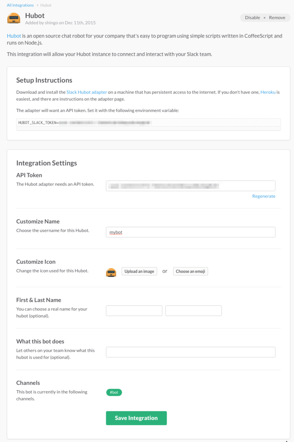Image resolution: width=294 pixels, height=442 pixels.
Task: Click the What this bot does field
Action: click(190, 352)
